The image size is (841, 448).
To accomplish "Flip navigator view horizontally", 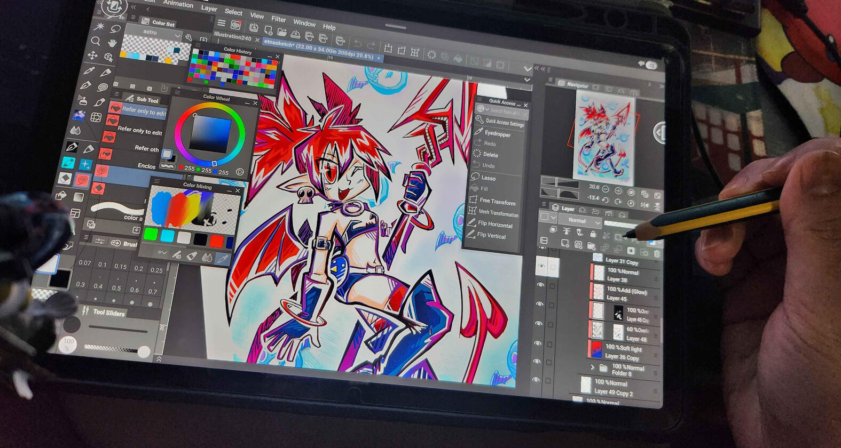I will pos(645,204).
